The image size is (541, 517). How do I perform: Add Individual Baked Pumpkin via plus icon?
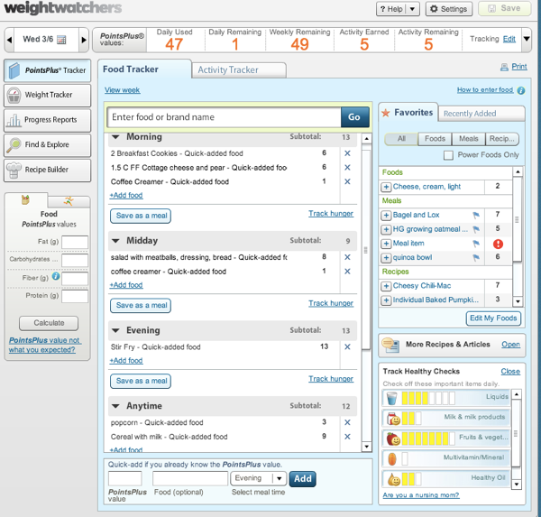tap(386, 300)
